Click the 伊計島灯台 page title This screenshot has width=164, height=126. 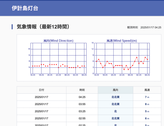pos(25,8)
